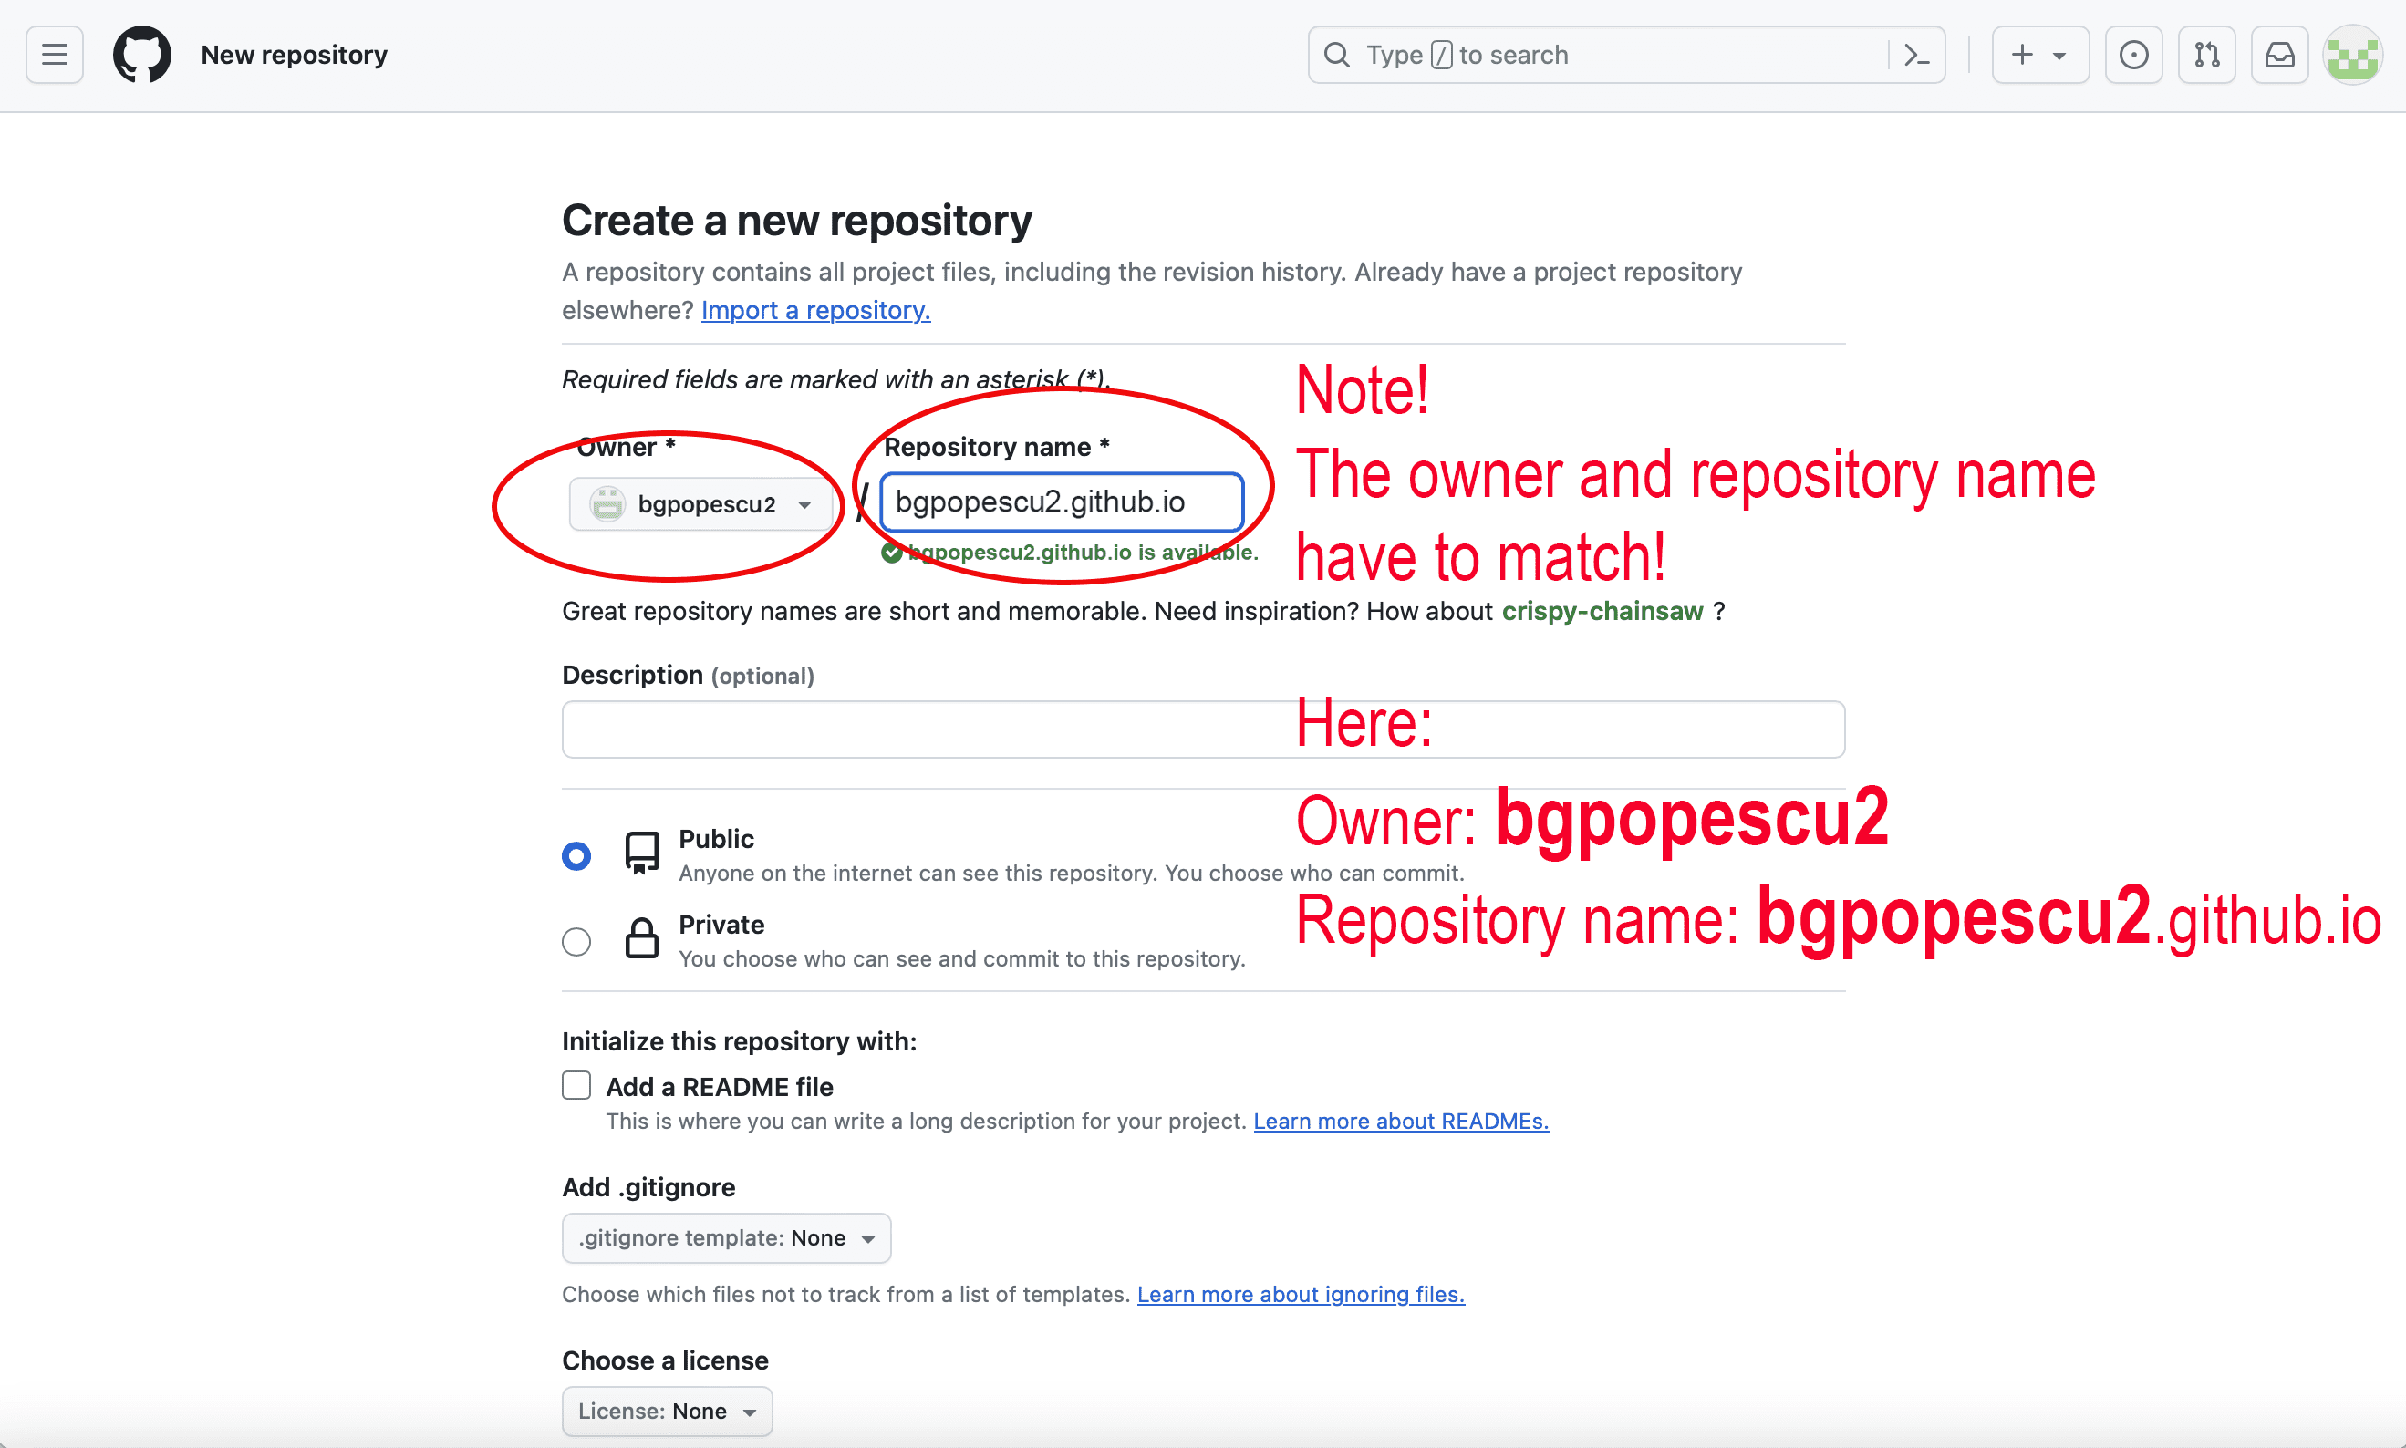Select the Public visibility radio button
Screen dimensions: 2406x1448
(x=576, y=855)
